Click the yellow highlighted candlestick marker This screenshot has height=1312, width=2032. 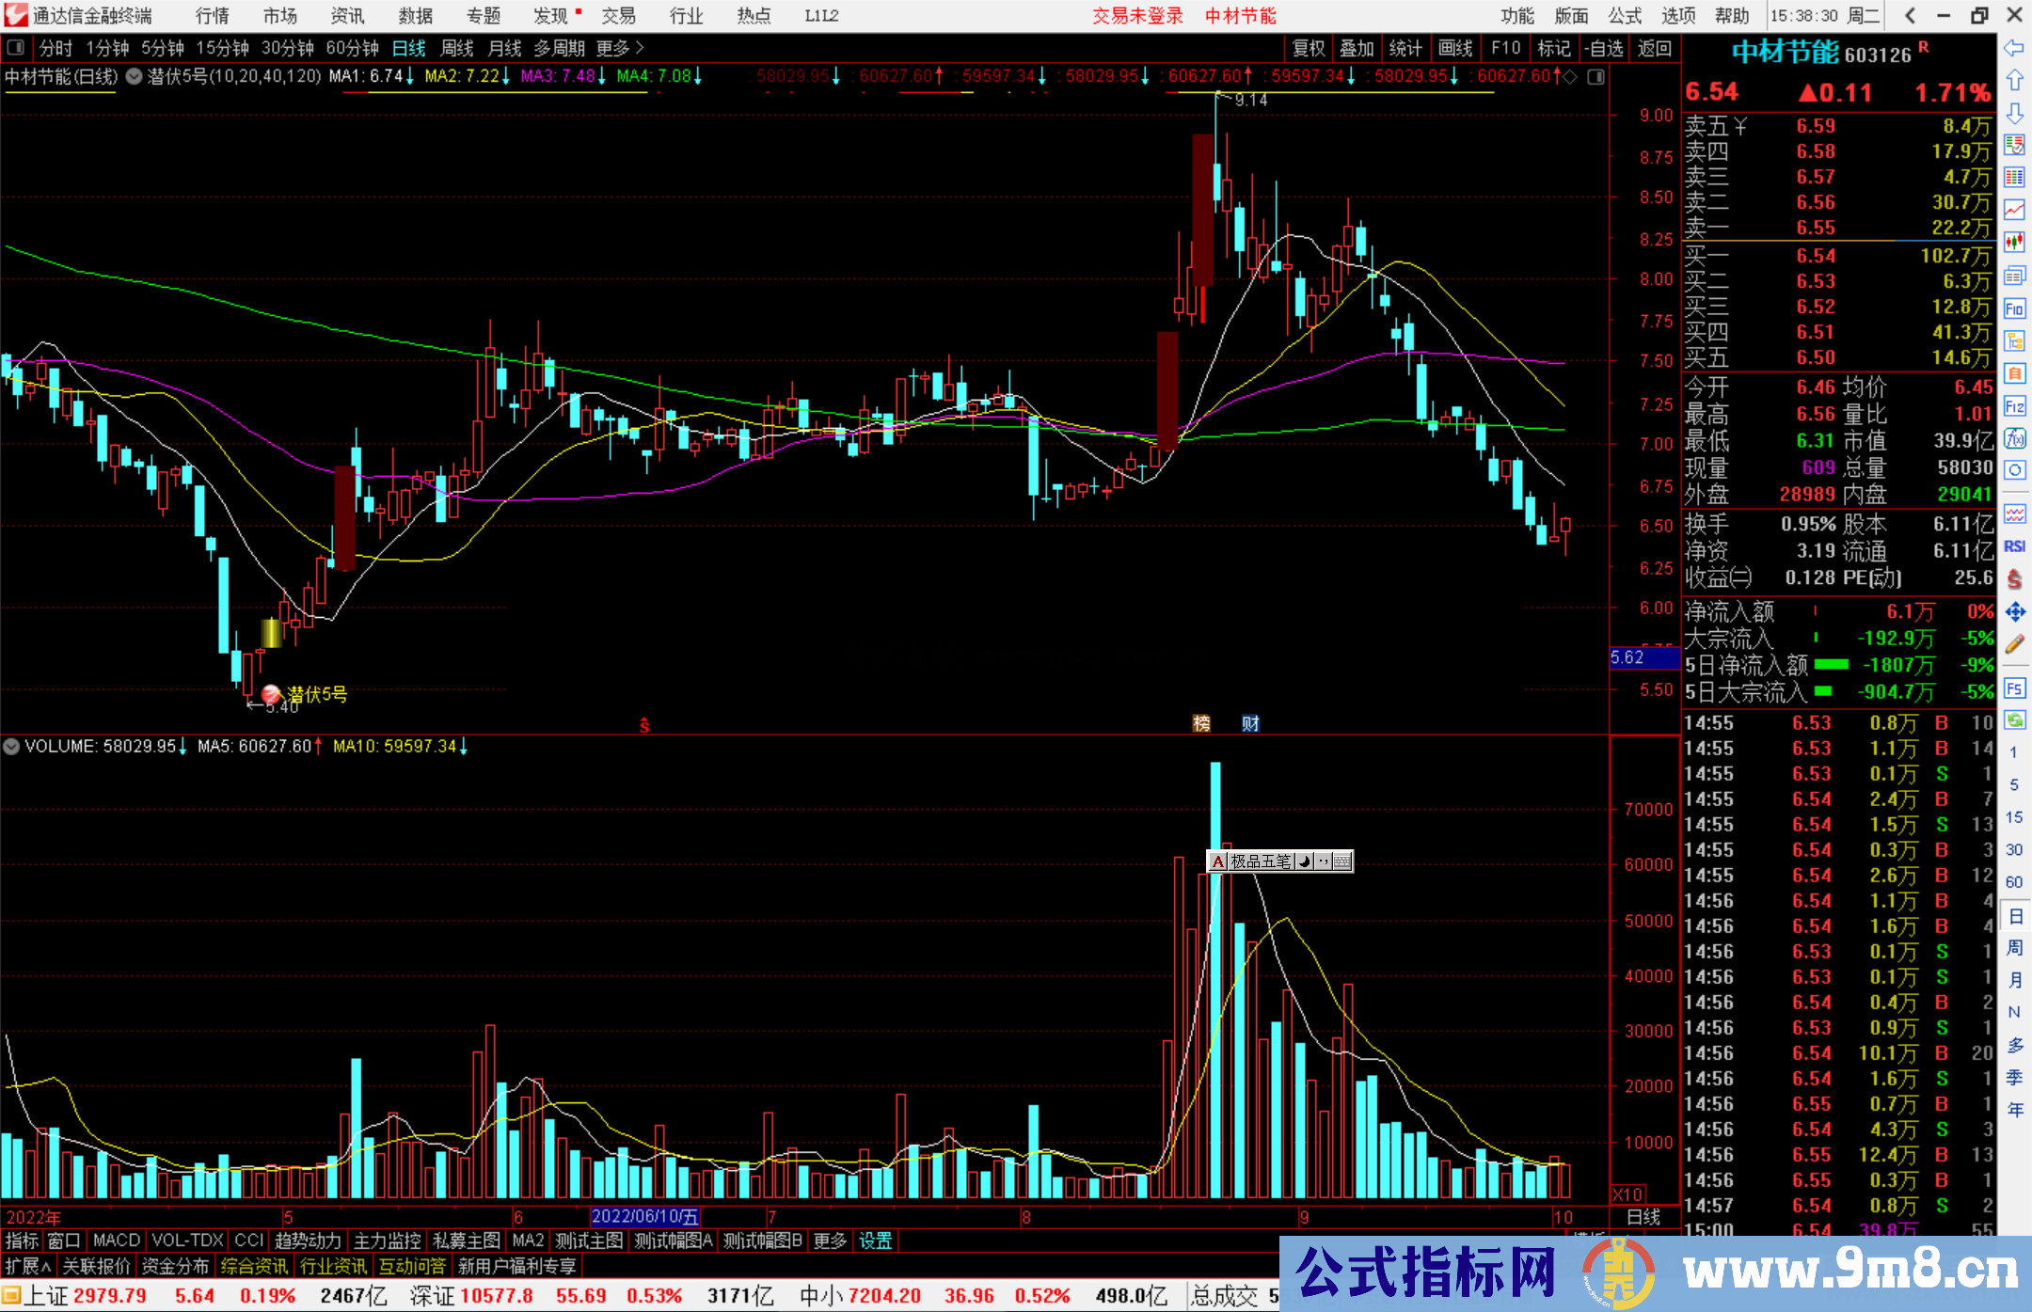pos(271,632)
